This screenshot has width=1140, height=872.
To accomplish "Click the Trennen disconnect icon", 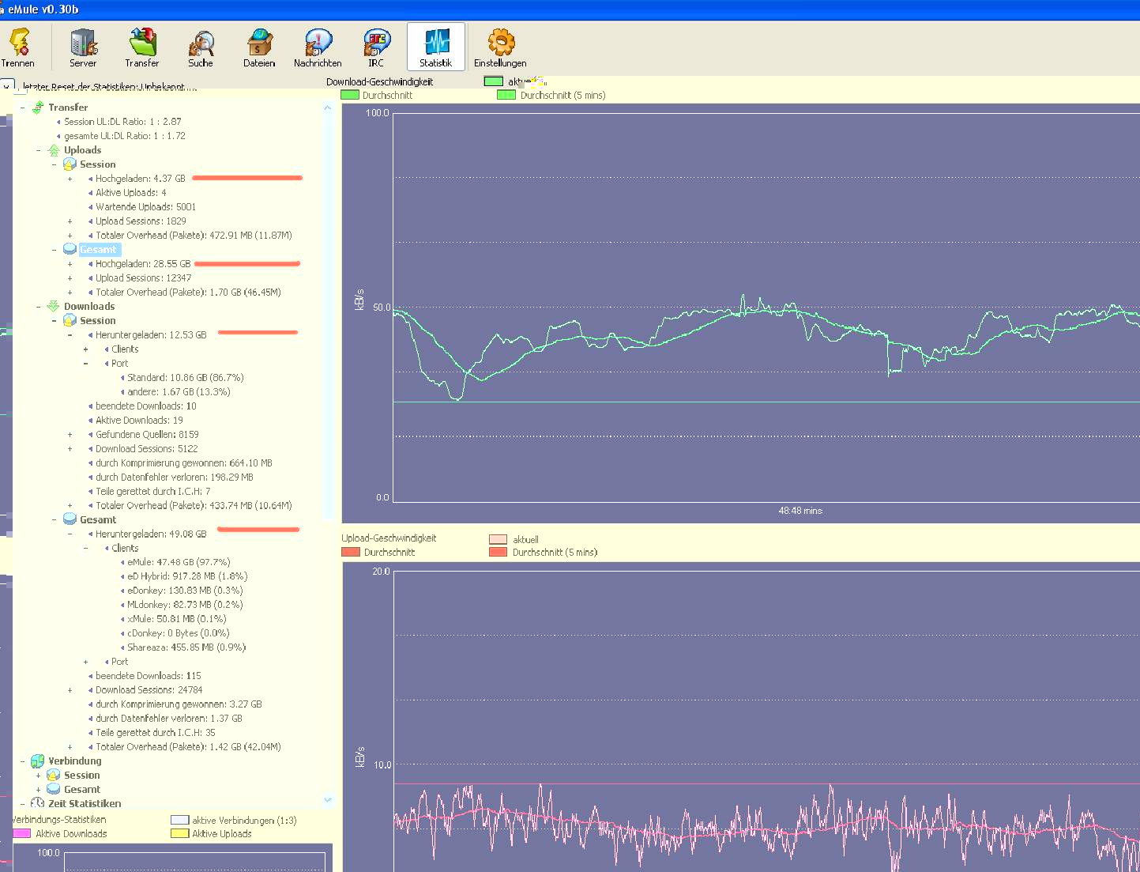I will pyautogui.click(x=18, y=47).
